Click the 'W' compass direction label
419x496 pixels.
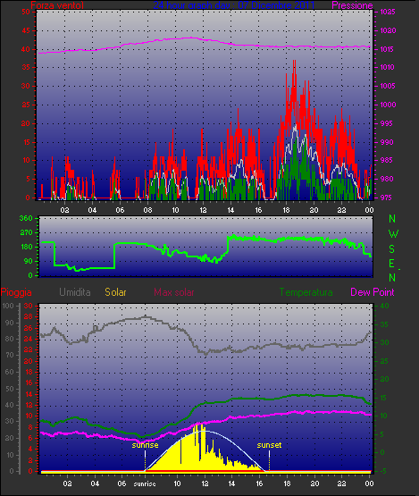393,234
